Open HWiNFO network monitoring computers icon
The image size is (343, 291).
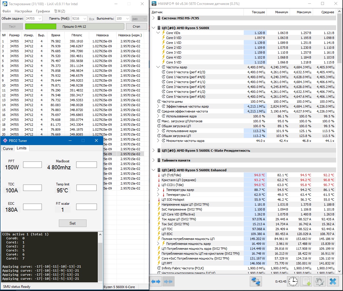[x=256, y=281]
